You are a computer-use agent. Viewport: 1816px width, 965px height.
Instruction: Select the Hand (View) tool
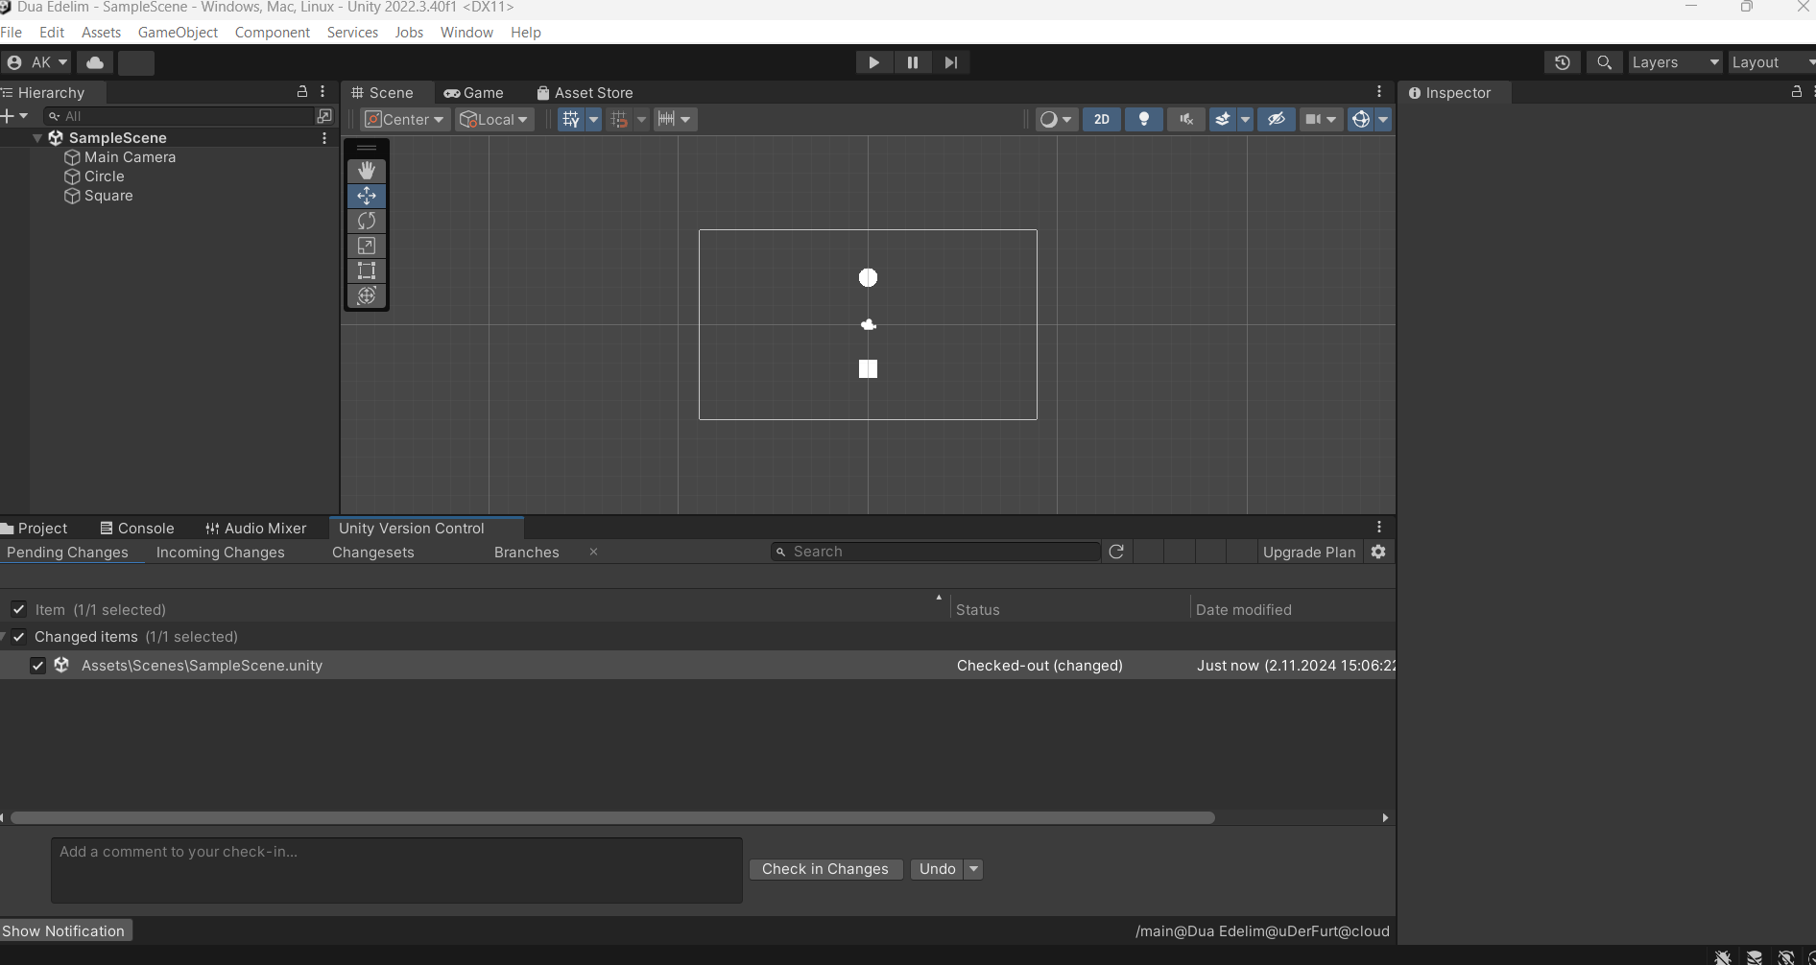pos(367,171)
